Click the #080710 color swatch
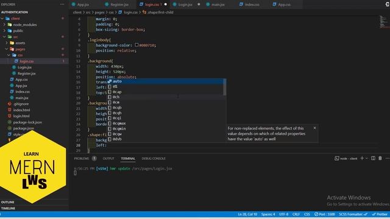The image size is (390, 219). click(136, 45)
